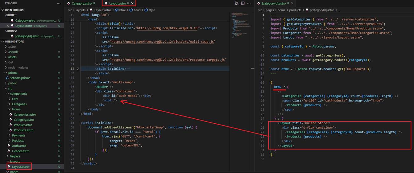
Task: Collapse the components folder
Action: pyautogui.click(x=19, y=94)
